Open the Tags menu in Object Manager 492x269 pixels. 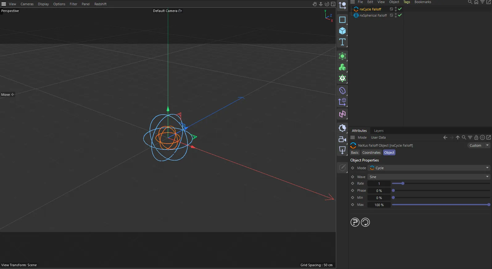tap(407, 2)
